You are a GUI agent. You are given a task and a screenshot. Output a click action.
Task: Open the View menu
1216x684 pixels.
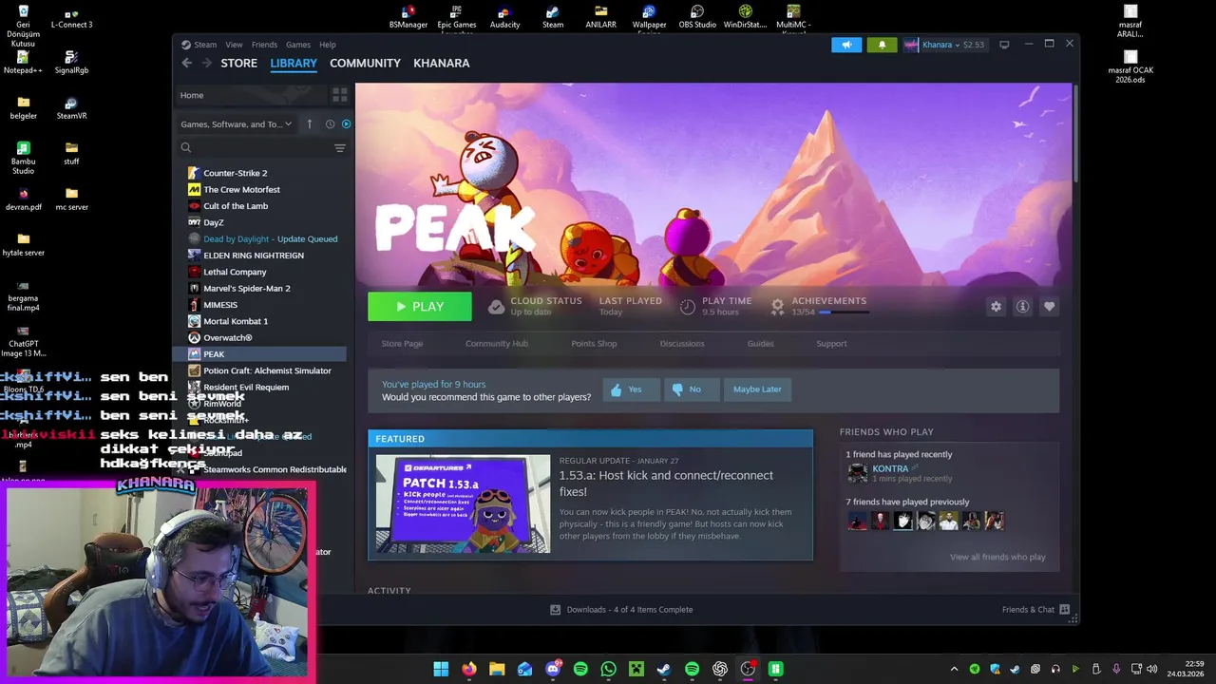234,45
